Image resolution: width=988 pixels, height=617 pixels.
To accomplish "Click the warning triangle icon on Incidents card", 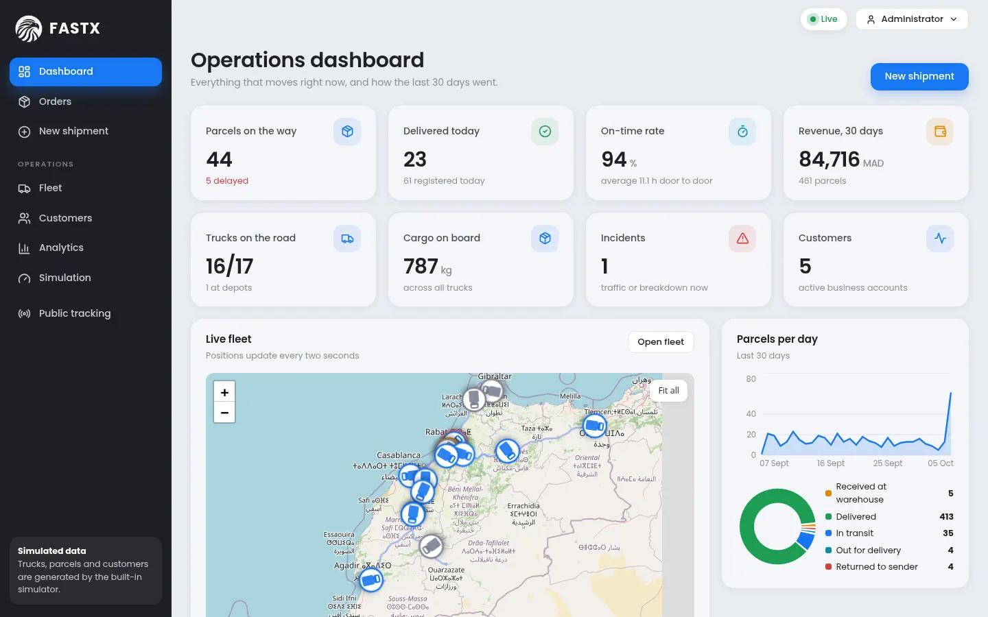I will [x=742, y=239].
